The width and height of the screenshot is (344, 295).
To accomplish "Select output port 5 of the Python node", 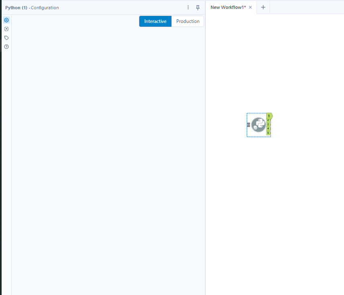I will (x=268, y=132).
